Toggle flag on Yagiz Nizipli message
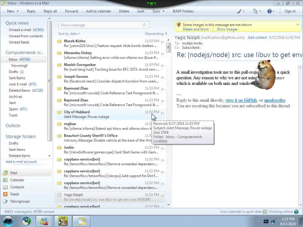The height and width of the screenshot is (227, 303). coord(162,196)
